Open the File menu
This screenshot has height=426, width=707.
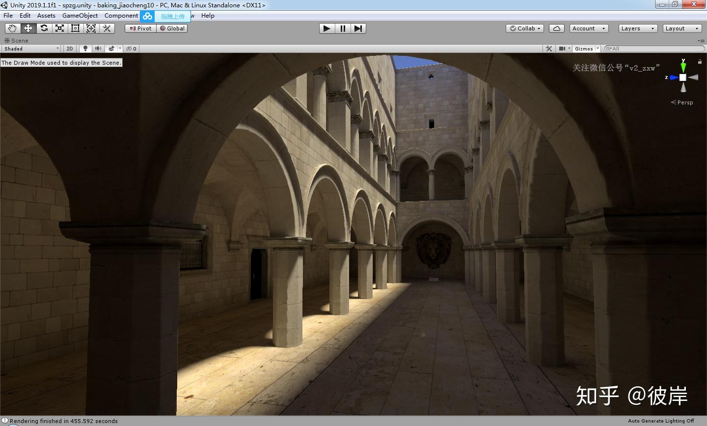pos(8,16)
